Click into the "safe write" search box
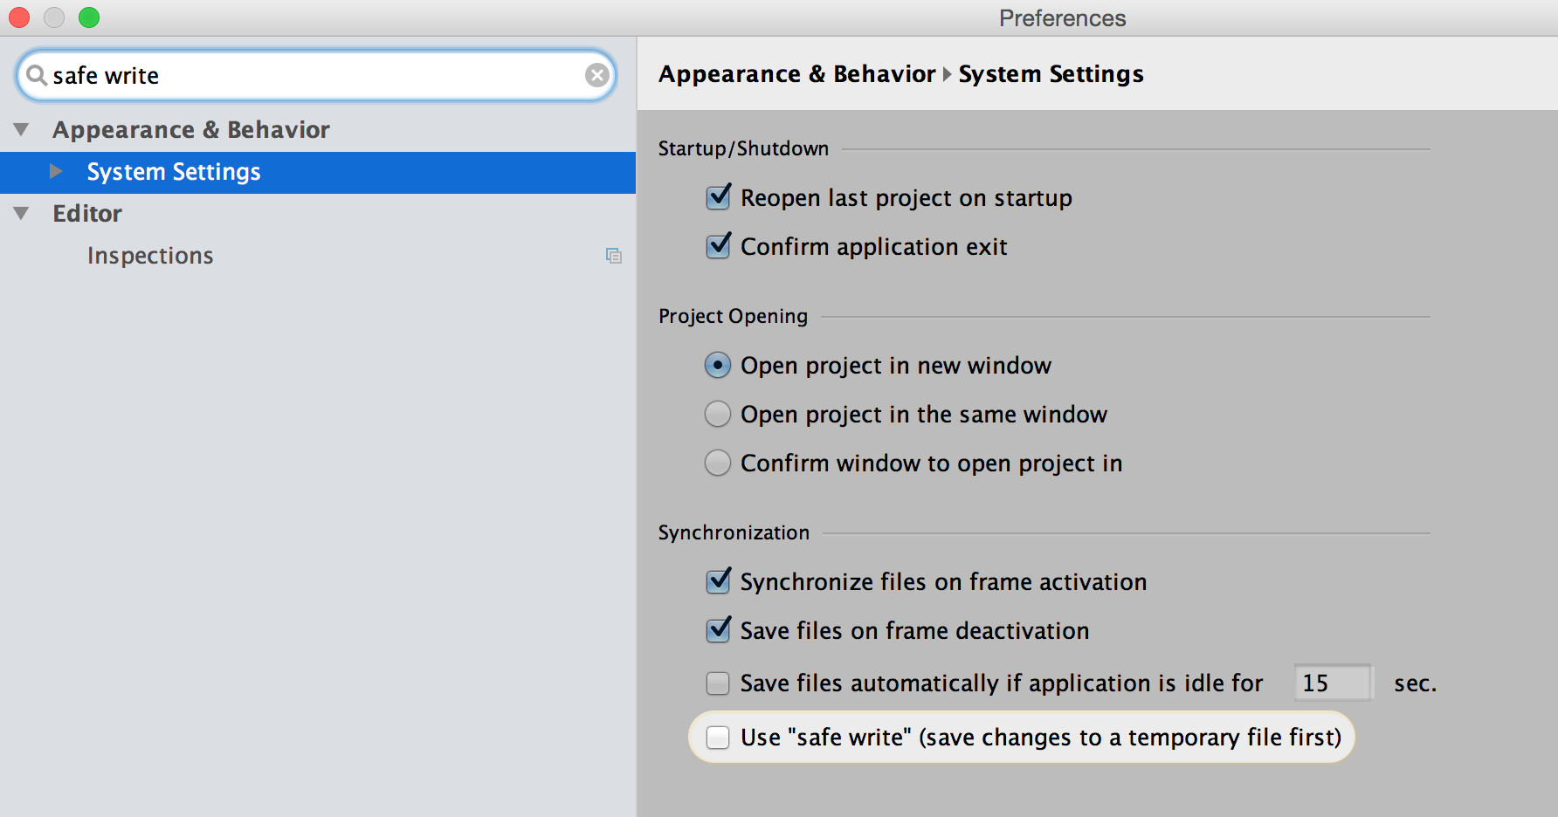This screenshot has width=1558, height=817. point(314,76)
